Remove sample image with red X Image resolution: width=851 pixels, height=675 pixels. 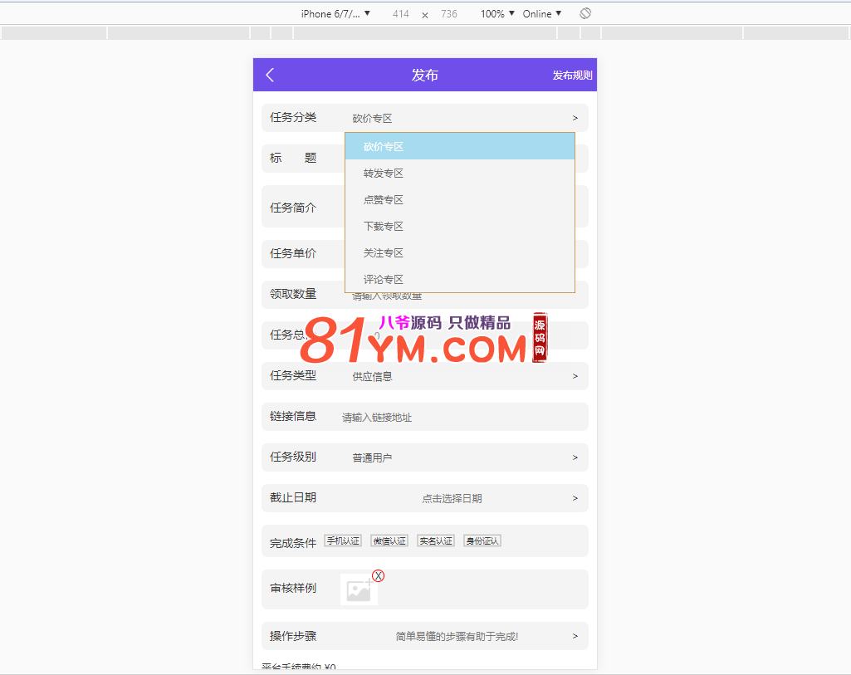click(379, 575)
